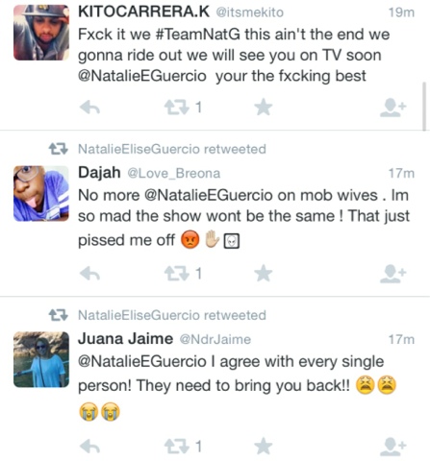The image size is (430, 461).
Task: Retweet the KITOCARRERA.K #TeamNatG tweet
Action: (176, 108)
